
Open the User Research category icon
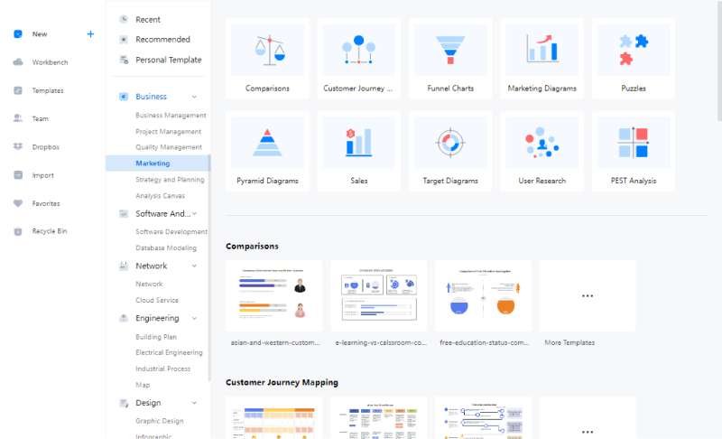coord(542,143)
